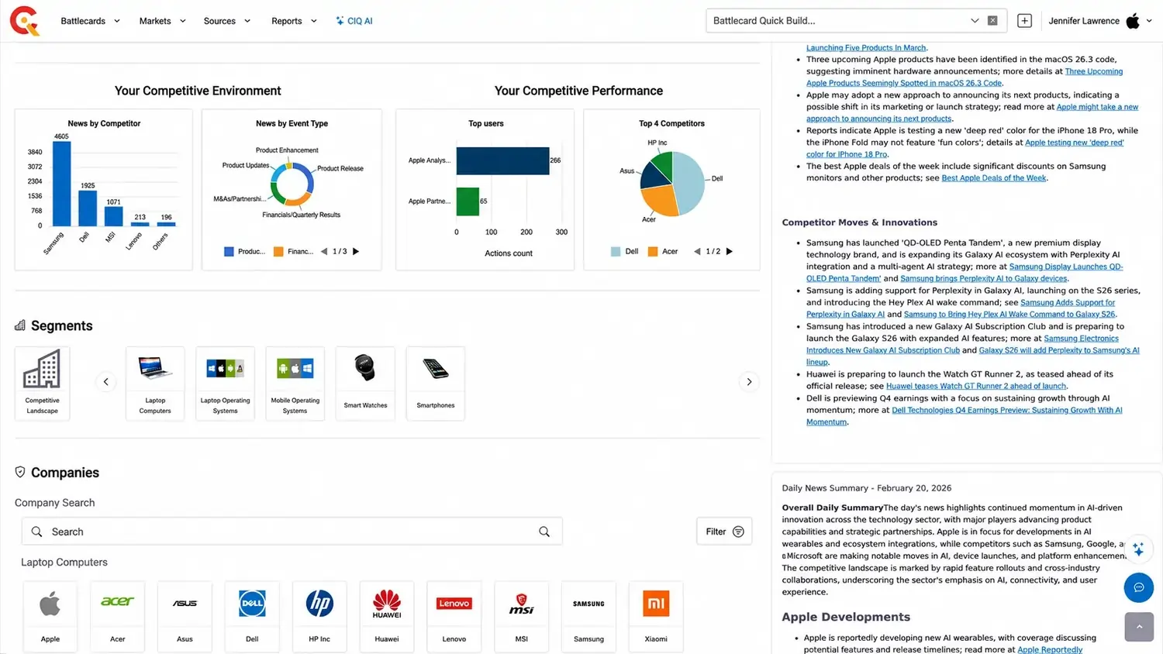Toggle the Dell legend item in Top 4 Competitors
Screen dimensions: 1163x654
point(625,251)
